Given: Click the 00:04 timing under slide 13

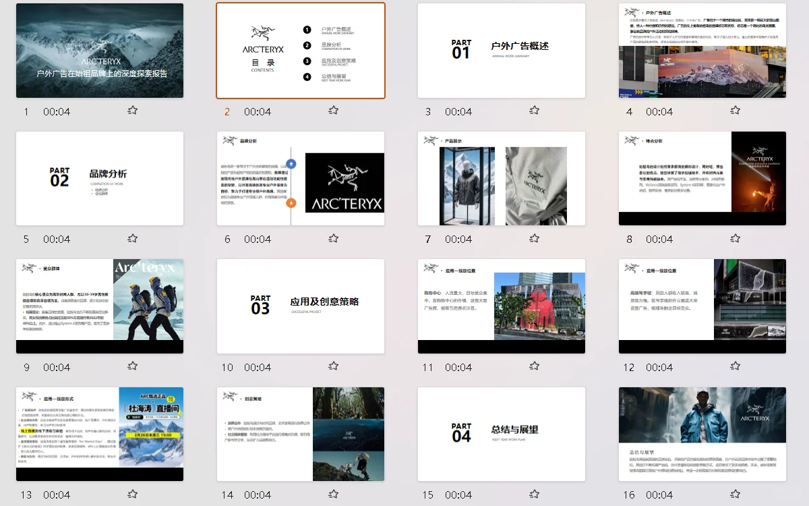Looking at the screenshot, I should (57, 495).
